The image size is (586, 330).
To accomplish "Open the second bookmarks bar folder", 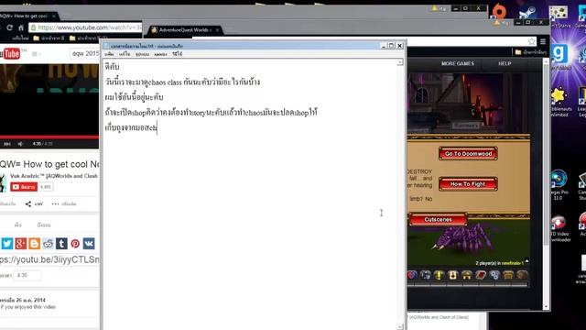I will (88, 38).
